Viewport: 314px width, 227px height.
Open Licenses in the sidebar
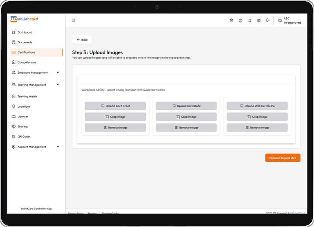36,116
